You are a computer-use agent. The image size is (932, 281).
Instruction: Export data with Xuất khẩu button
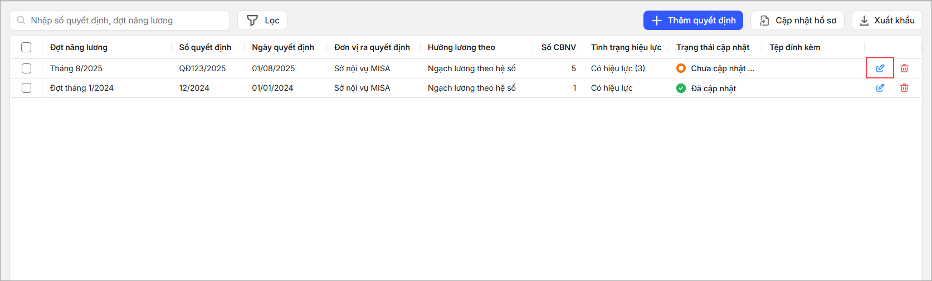pos(887,21)
